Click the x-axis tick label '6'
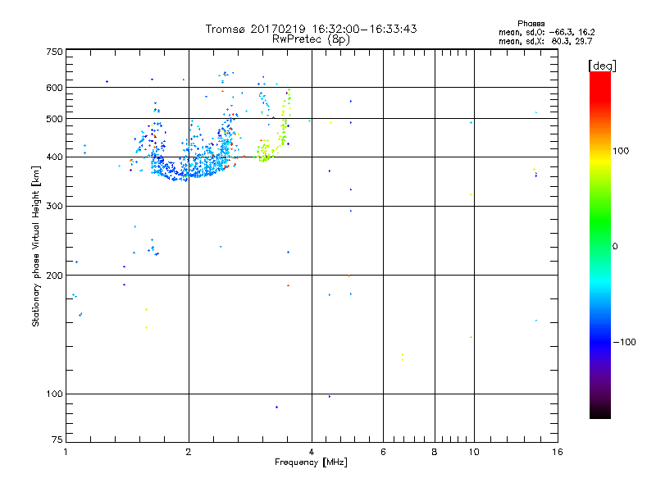Image resolution: width=656 pixels, height=492 pixels. (383, 452)
